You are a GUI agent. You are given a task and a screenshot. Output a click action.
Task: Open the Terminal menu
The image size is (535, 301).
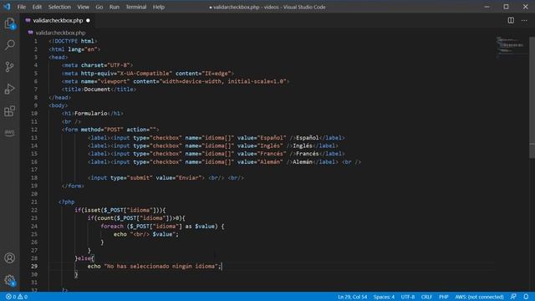135,7
